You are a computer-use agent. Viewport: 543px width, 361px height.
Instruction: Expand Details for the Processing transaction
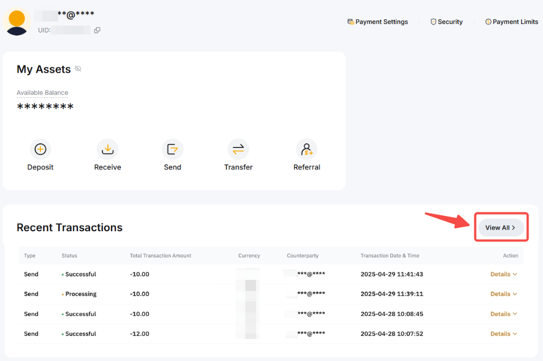(503, 294)
